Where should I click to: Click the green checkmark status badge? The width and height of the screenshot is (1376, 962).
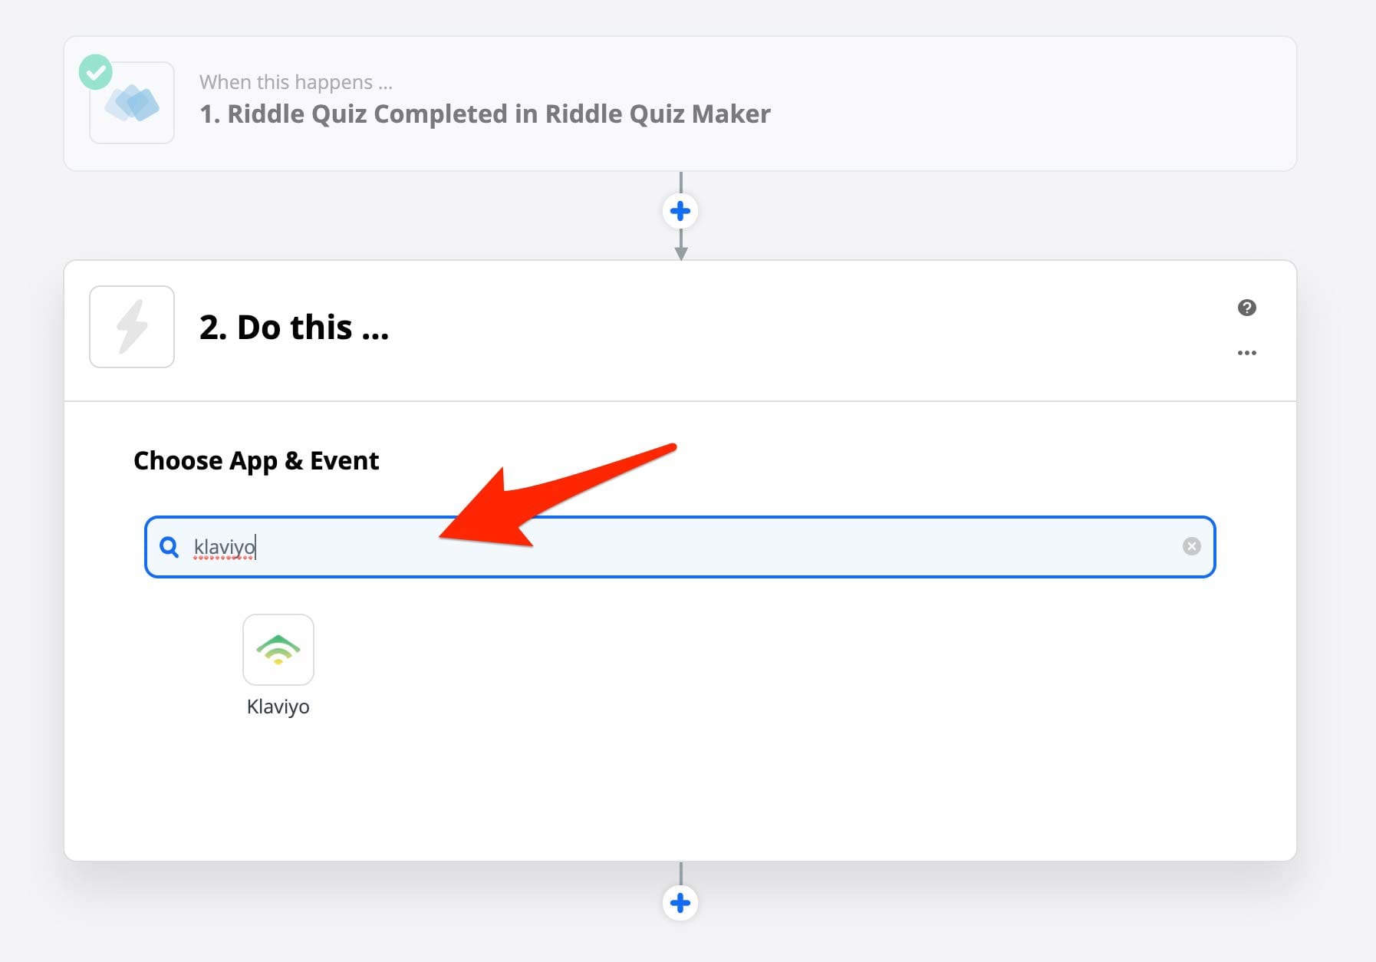96,72
